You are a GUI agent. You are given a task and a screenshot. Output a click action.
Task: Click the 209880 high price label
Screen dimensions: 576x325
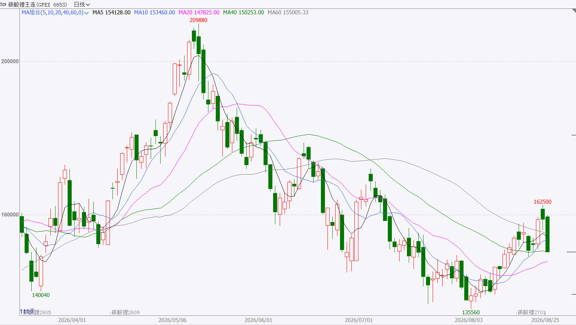[198, 20]
